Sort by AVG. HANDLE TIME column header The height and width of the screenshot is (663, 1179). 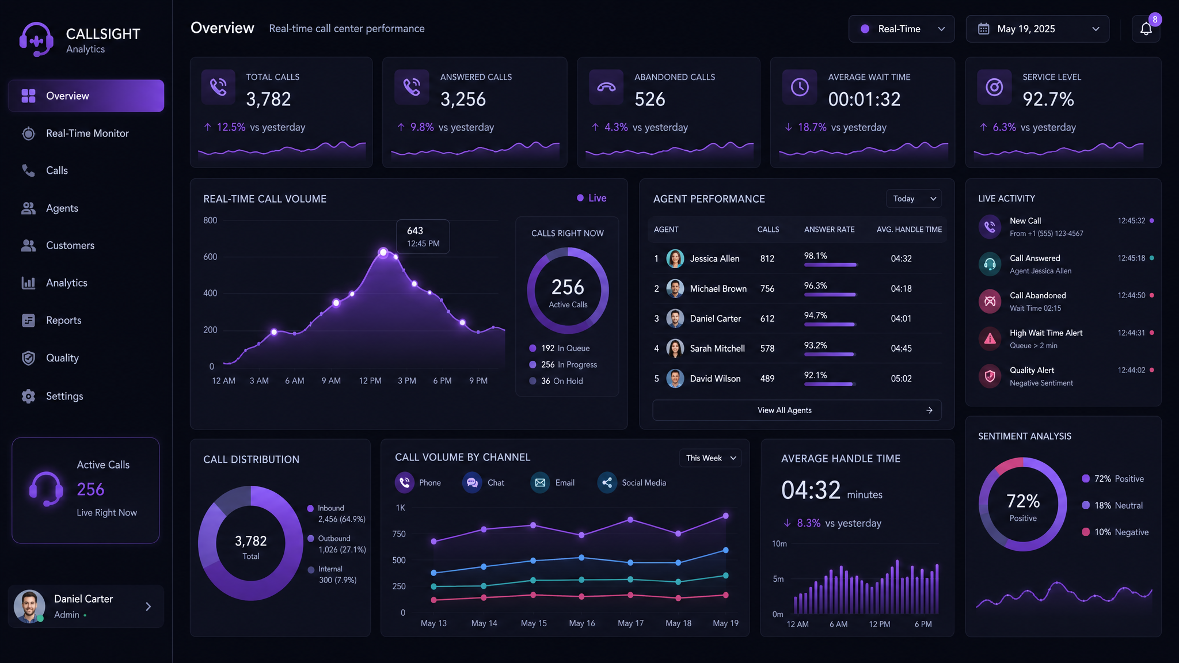(x=909, y=230)
